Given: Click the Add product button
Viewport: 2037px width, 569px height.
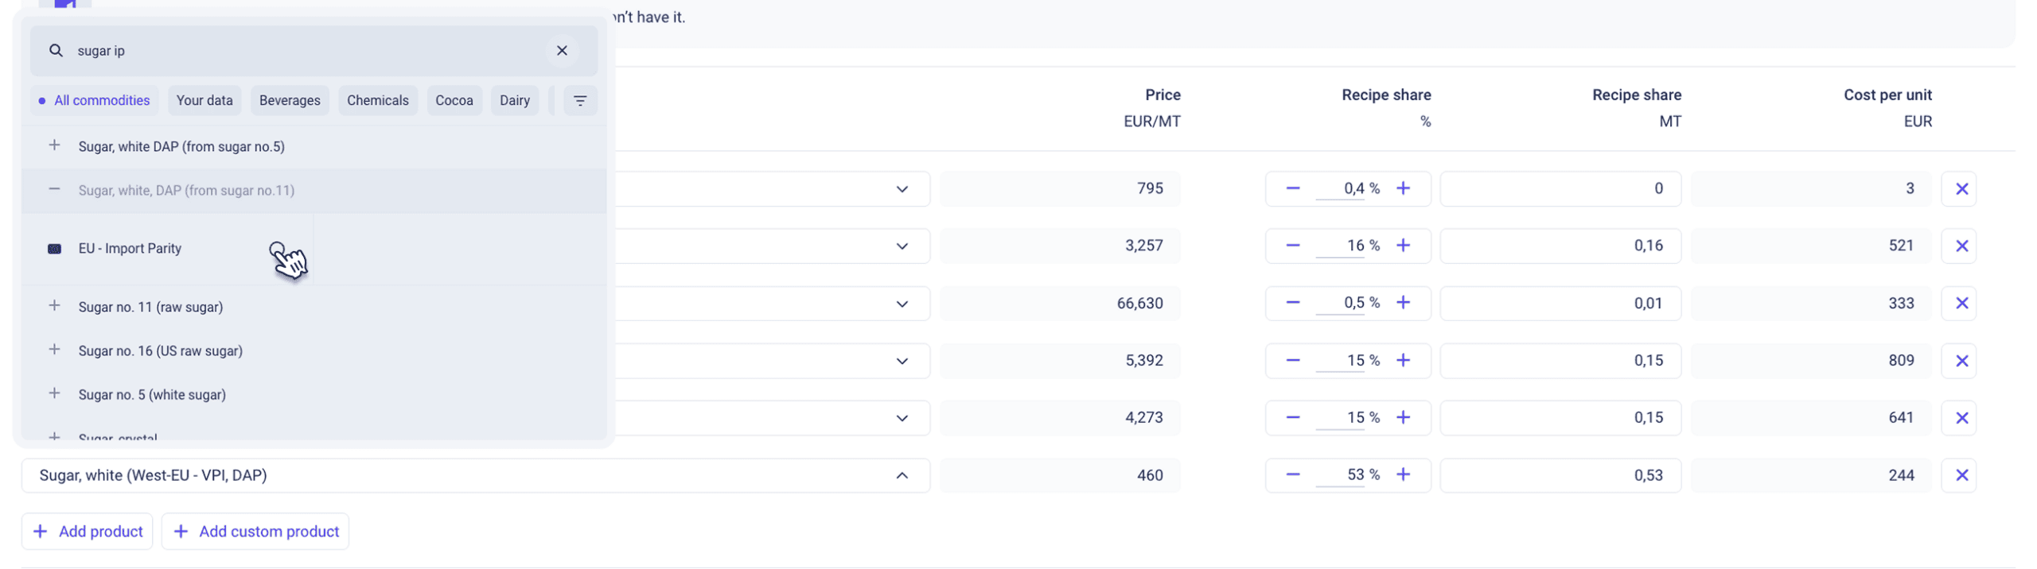Looking at the screenshot, I should point(88,531).
